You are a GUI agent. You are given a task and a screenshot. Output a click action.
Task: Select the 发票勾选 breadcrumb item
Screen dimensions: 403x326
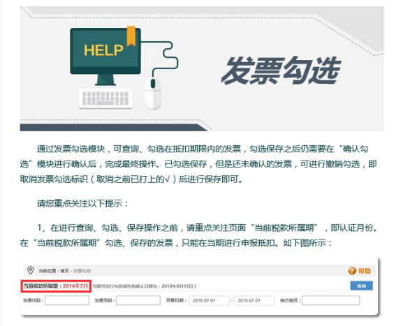(82, 271)
